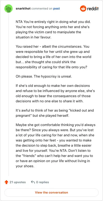The height and width of the screenshot is (201, 103).
Task: Click paragraph beginning "If she's old enough"
Action: click(55, 93)
